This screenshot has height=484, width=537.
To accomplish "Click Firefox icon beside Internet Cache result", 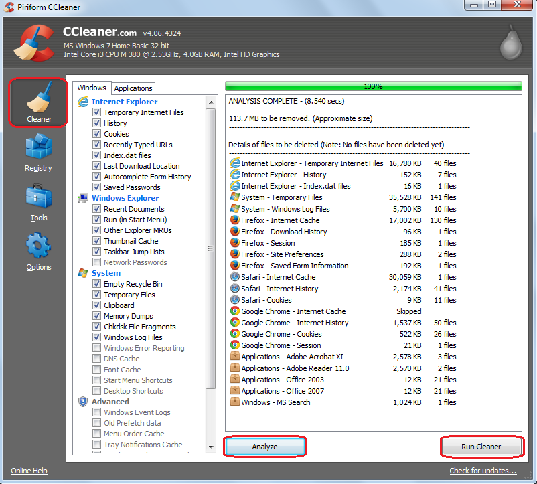I will (235, 220).
